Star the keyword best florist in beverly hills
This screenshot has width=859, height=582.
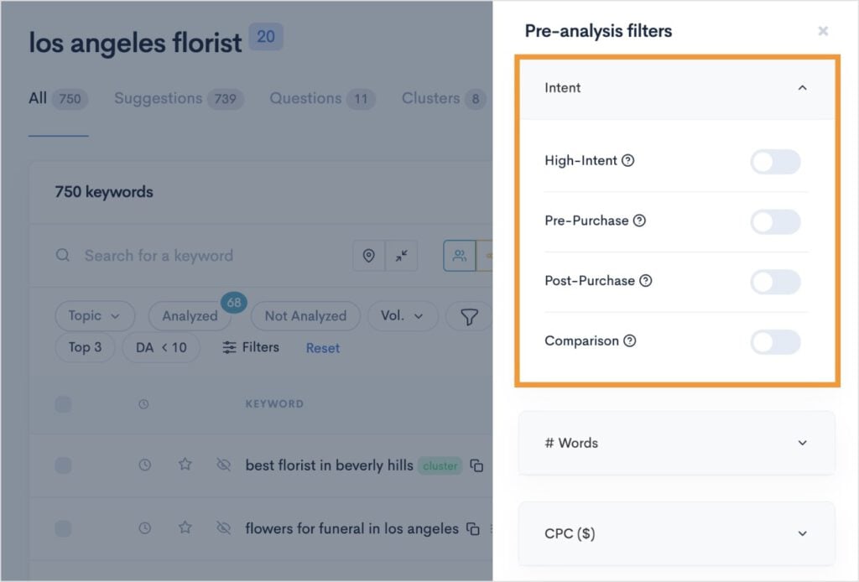(x=185, y=465)
